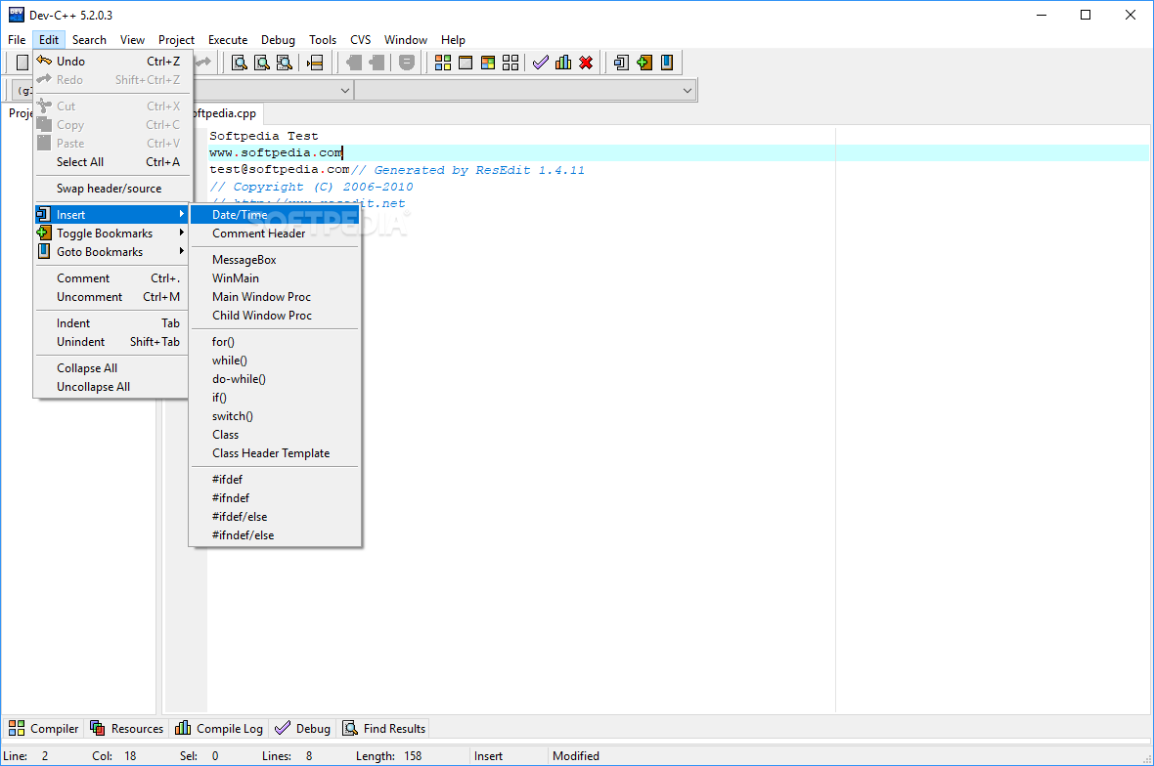This screenshot has width=1154, height=766.
Task: Open the Help menu
Action: coord(454,40)
